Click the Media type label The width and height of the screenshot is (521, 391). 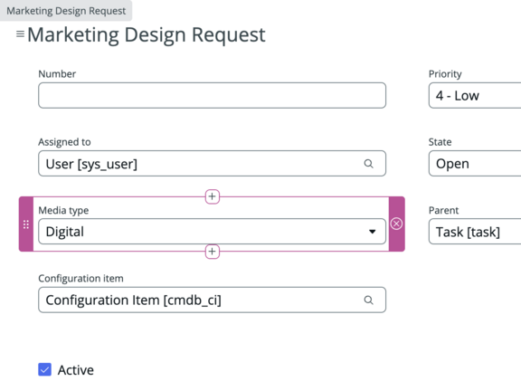click(63, 211)
